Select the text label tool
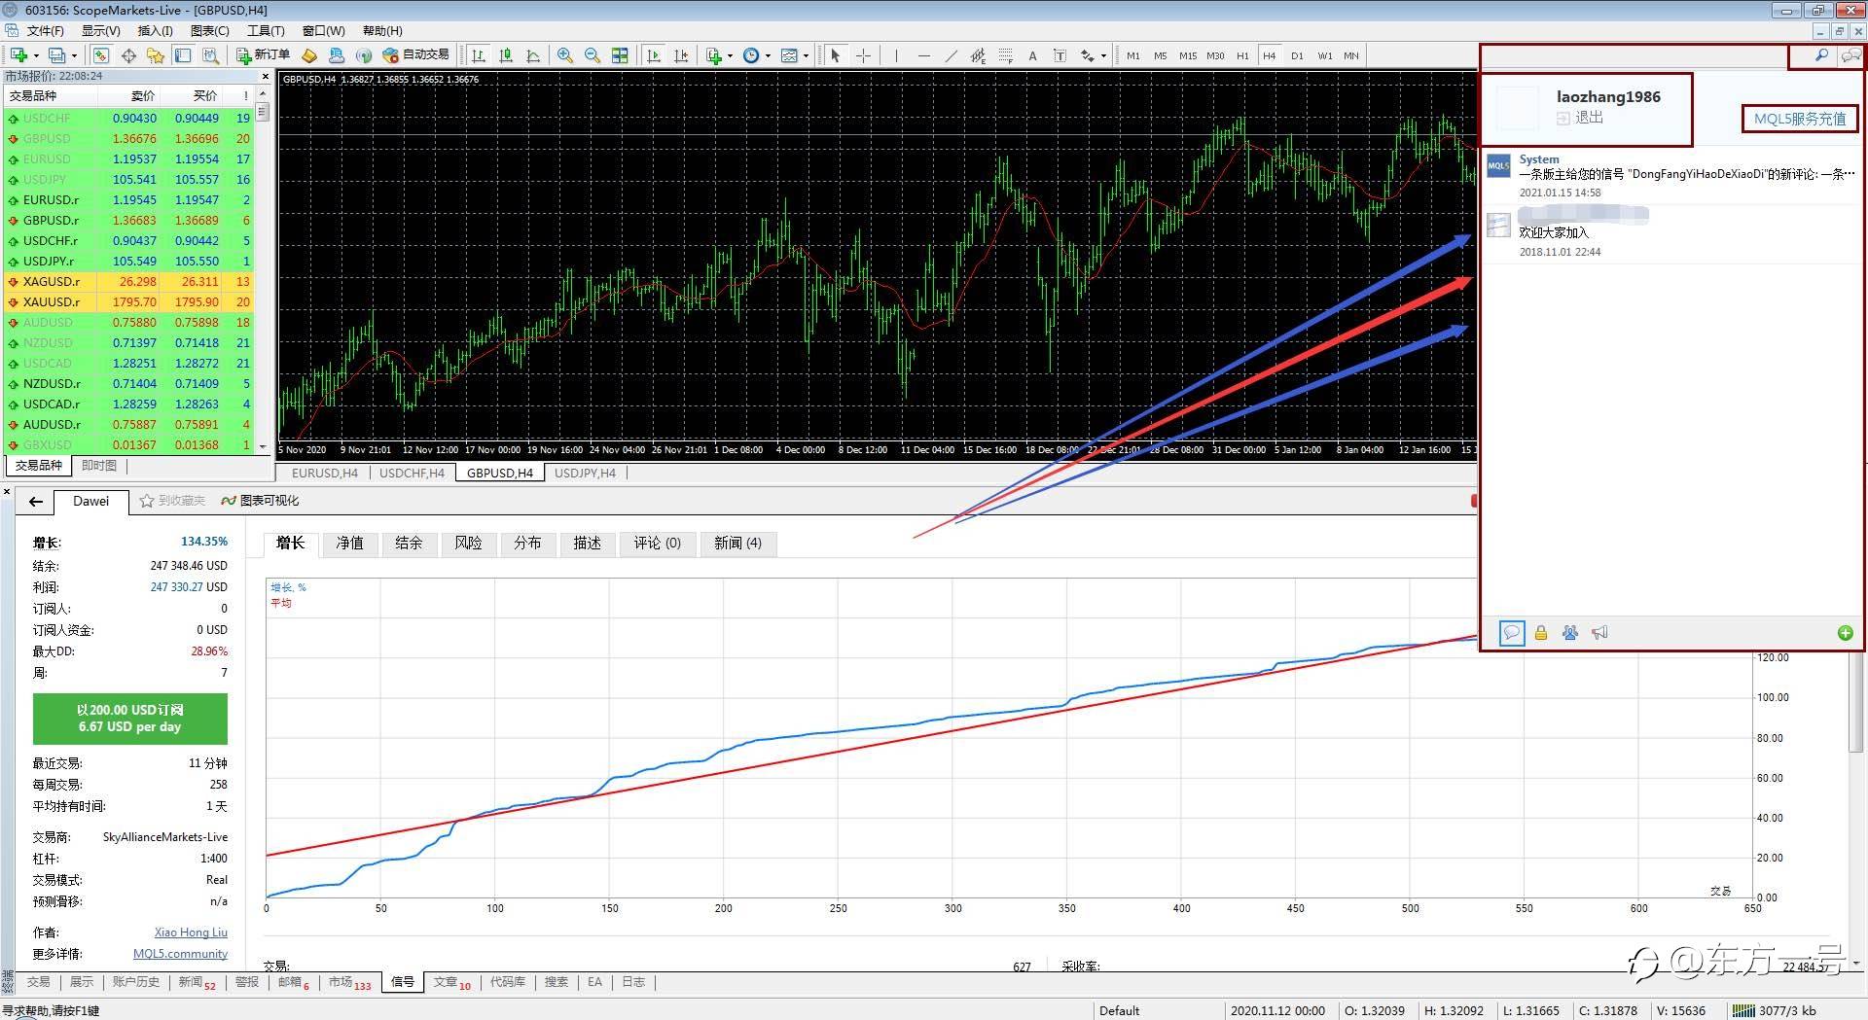 1060,55
